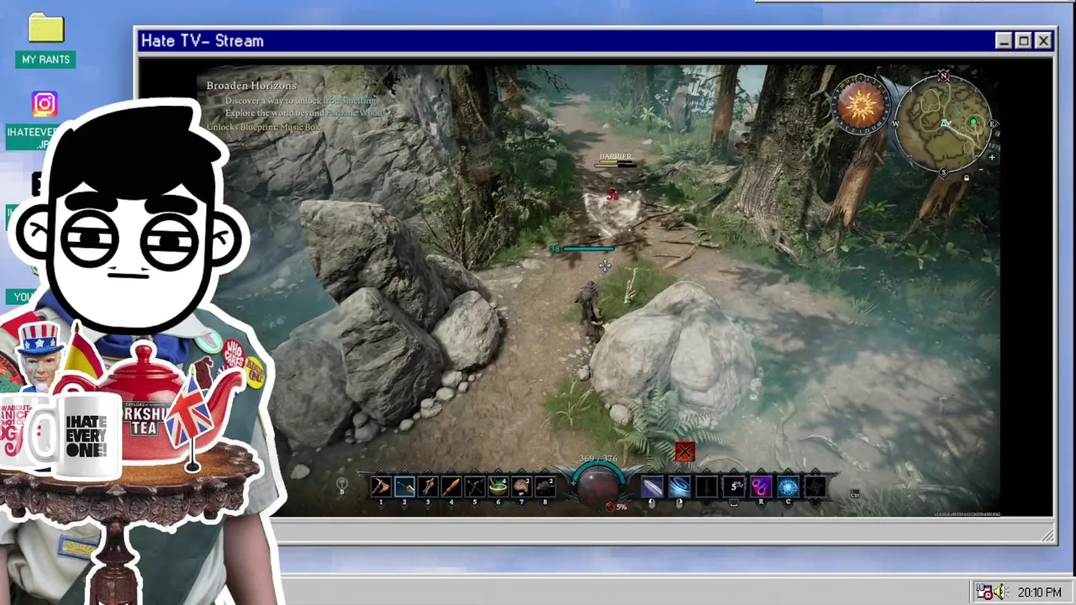Viewport: 1076px width, 605px height.
Task: Zoom in the minimap with plus
Action: point(992,157)
